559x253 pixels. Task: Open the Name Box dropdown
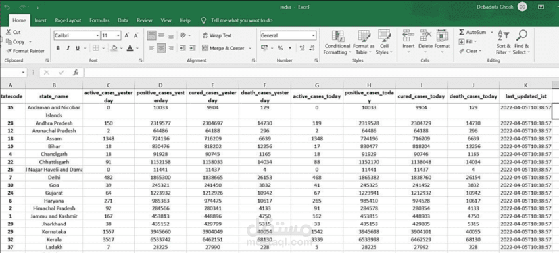[x=24, y=73]
